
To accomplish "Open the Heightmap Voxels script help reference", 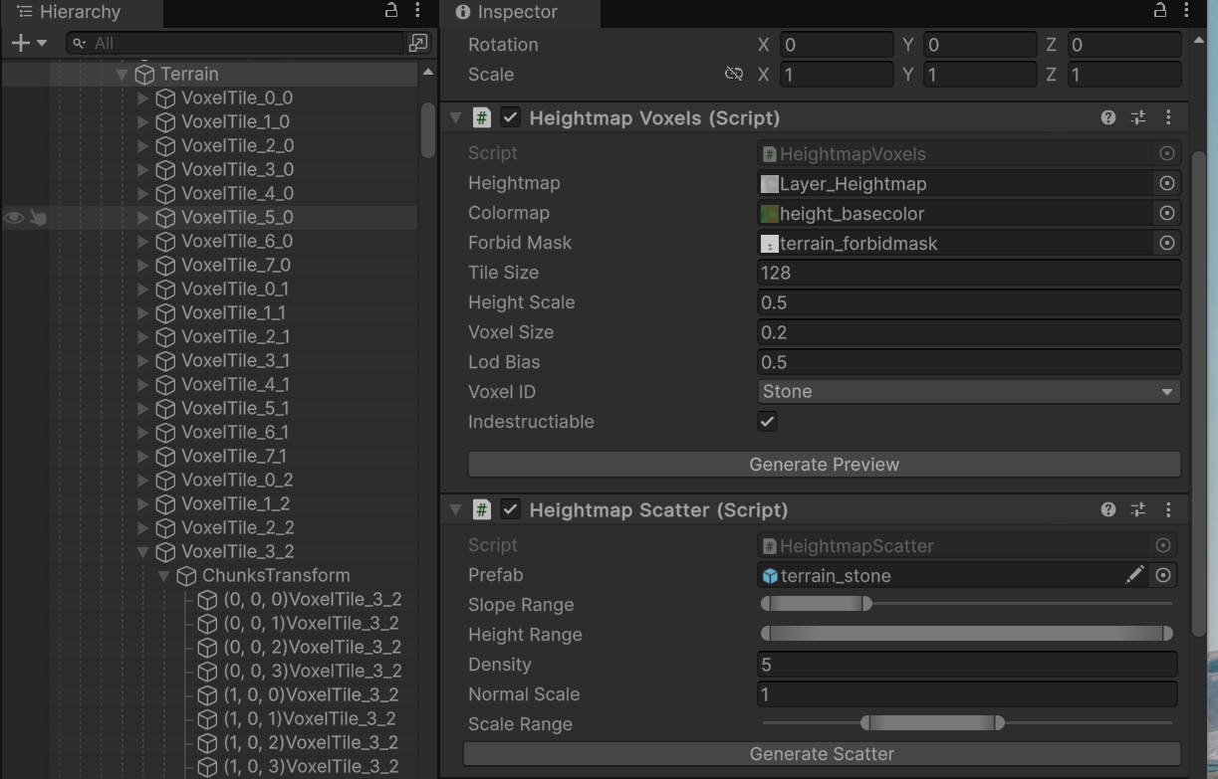I will click(x=1107, y=117).
